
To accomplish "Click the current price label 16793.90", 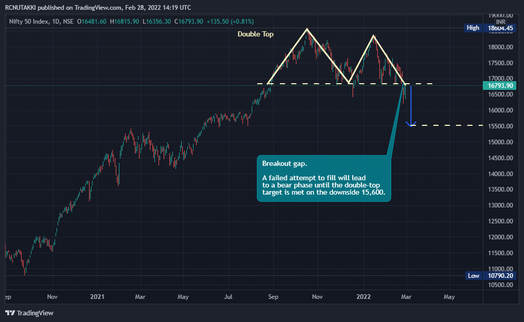I will click(x=500, y=86).
